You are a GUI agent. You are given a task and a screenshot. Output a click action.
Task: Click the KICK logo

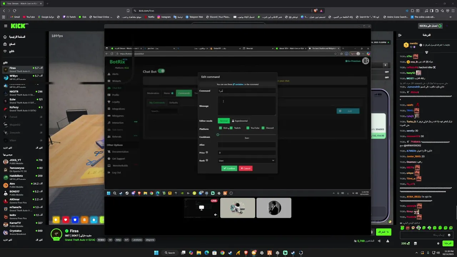click(19, 26)
